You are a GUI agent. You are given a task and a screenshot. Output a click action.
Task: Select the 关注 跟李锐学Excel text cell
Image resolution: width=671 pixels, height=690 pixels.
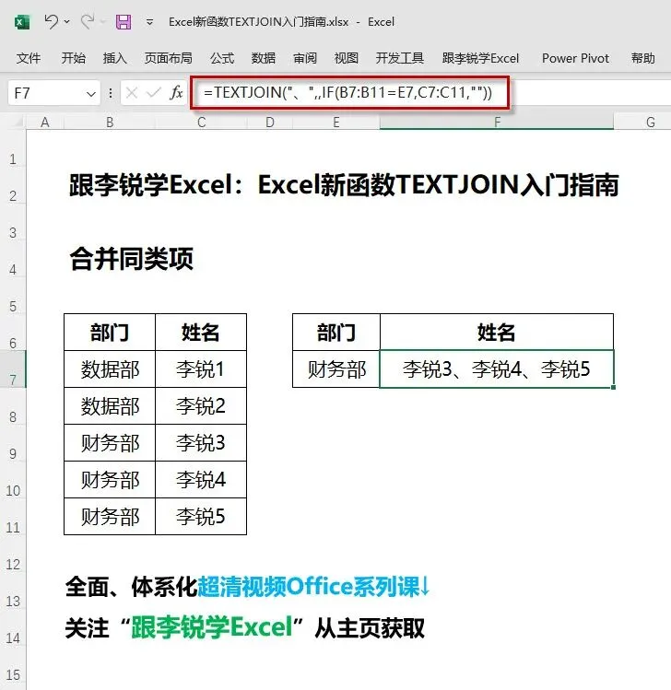[x=245, y=627]
